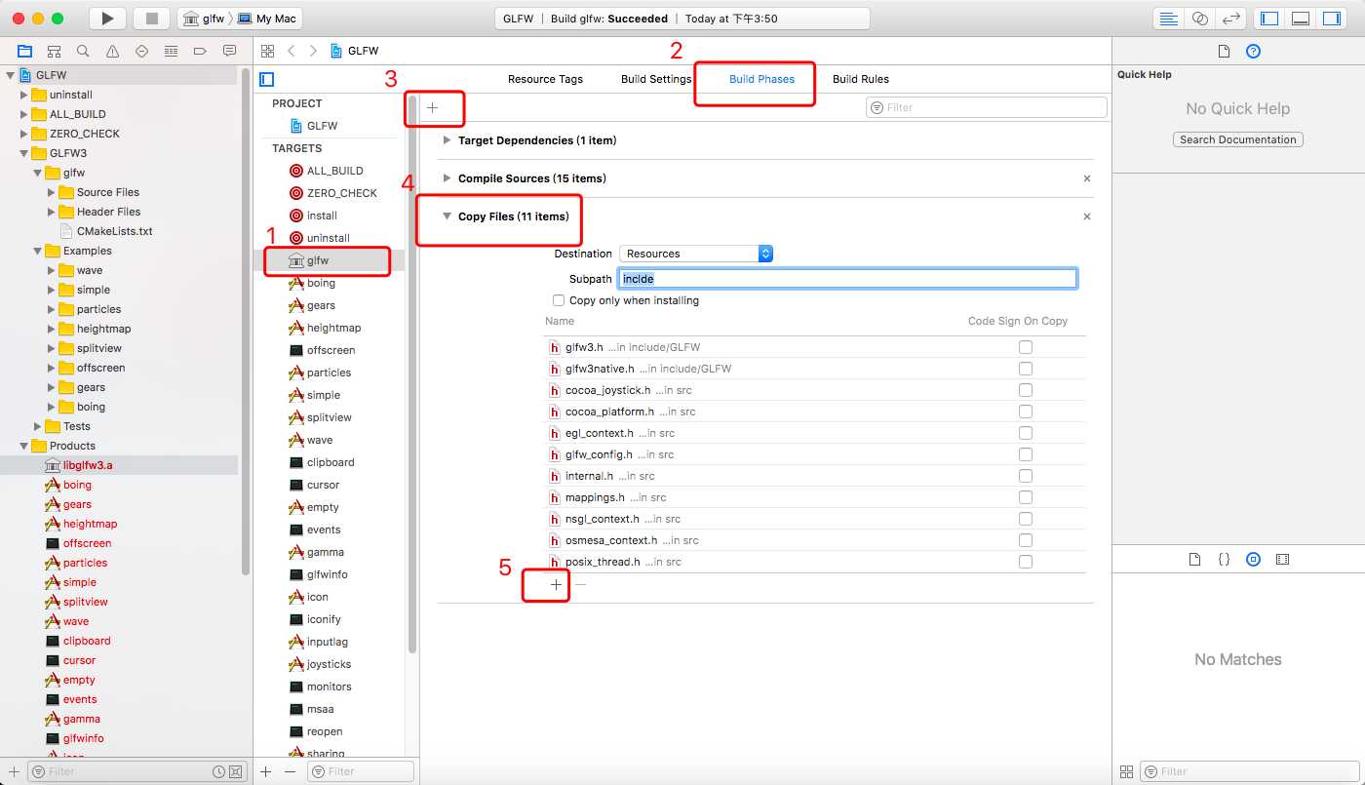Expand Compile Sources section
Viewport: 1365px width, 785px height.
447,178
